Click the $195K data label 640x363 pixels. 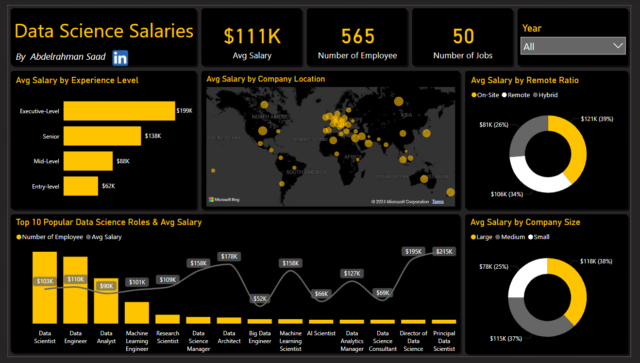point(413,251)
